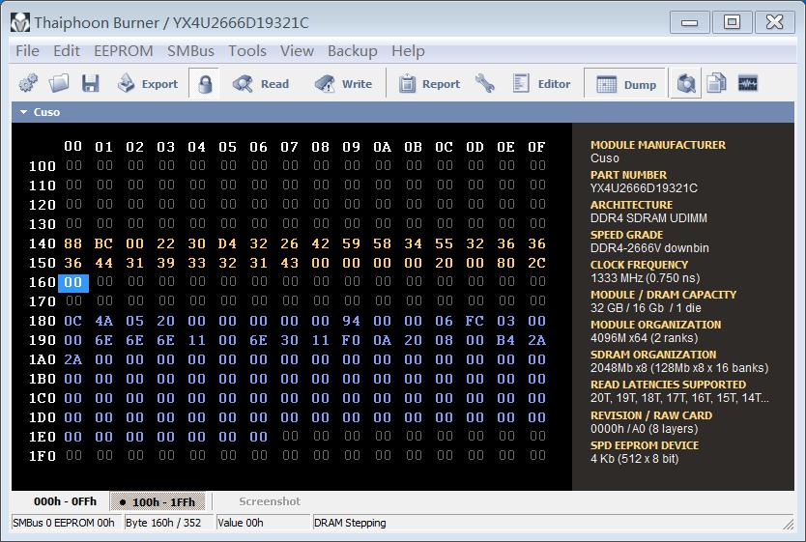
Task: Toggle the write-protection lock icon
Action: (x=204, y=84)
